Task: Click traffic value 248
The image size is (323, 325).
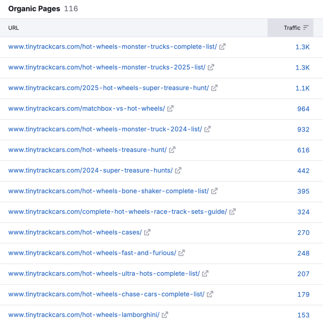Action: [x=303, y=253]
